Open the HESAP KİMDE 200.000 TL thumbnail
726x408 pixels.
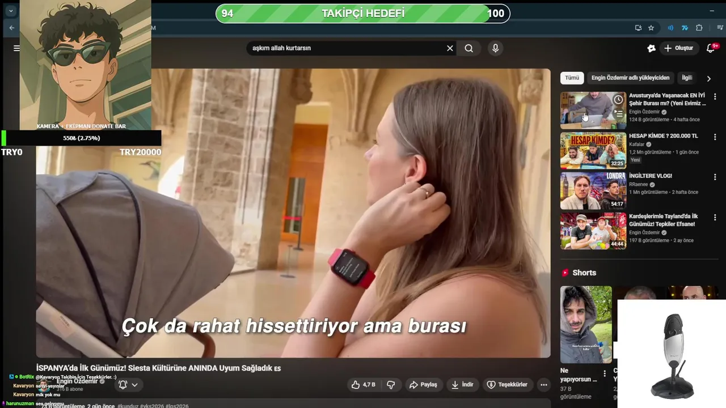[x=593, y=151]
